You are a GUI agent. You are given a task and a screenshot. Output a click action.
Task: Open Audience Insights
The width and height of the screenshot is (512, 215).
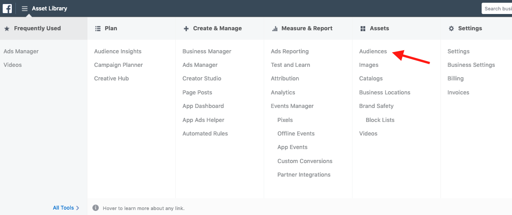point(118,51)
